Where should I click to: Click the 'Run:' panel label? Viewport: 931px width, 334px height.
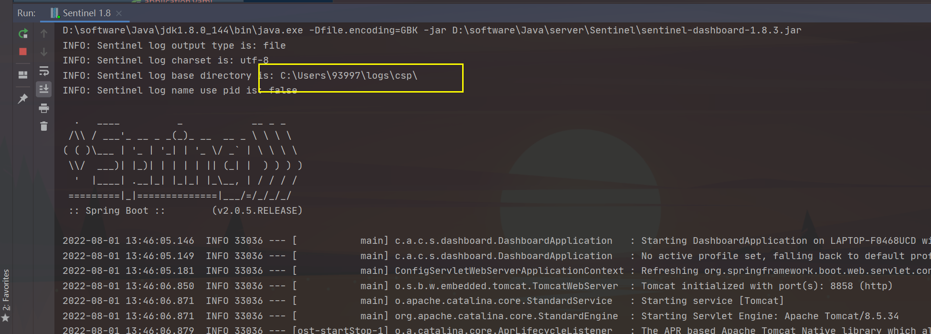pos(26,13)
